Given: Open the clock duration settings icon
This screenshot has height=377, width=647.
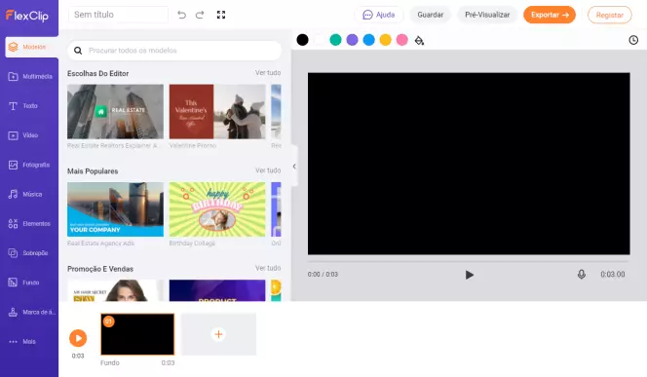Looking at the screenshot, I should coord(633,40).
